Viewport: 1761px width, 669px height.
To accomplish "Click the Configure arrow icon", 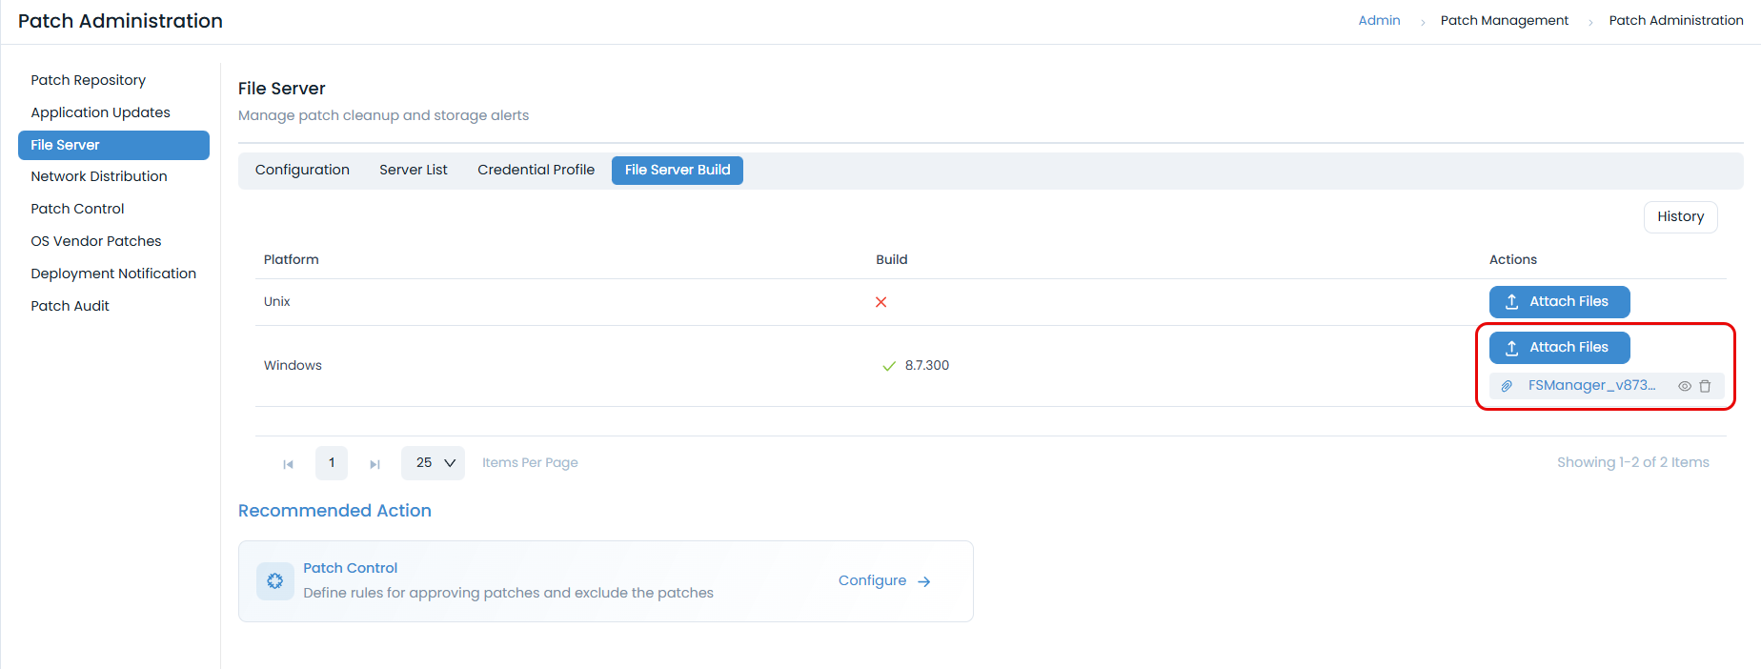I will [923, 581].
